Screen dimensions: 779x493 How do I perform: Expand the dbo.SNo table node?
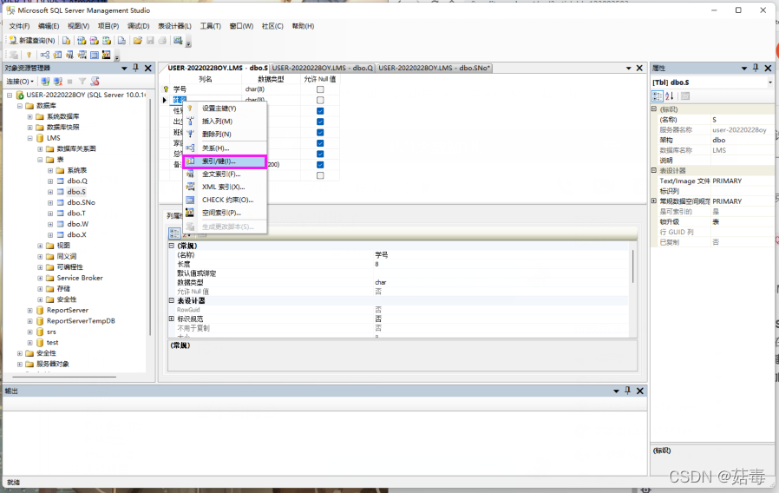pos(50,203)
